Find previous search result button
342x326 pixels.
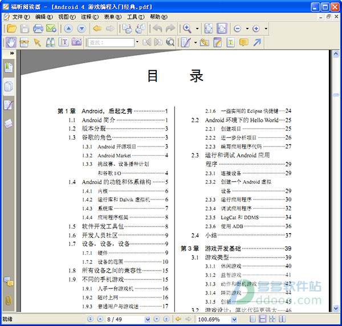coord(147,42)
